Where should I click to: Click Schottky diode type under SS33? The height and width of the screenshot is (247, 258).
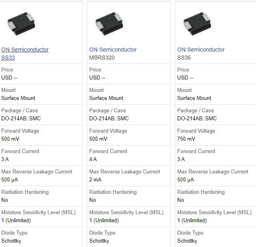coord(11,241)
